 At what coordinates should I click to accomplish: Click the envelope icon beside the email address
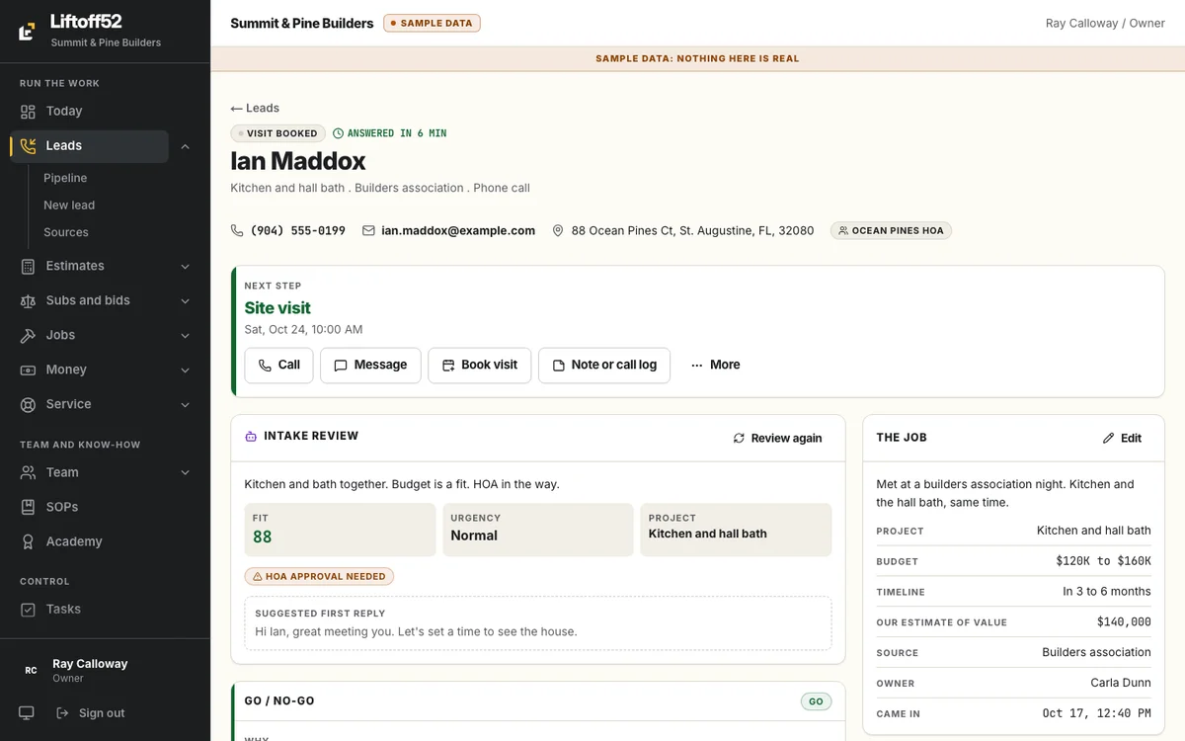coord(368,230)
